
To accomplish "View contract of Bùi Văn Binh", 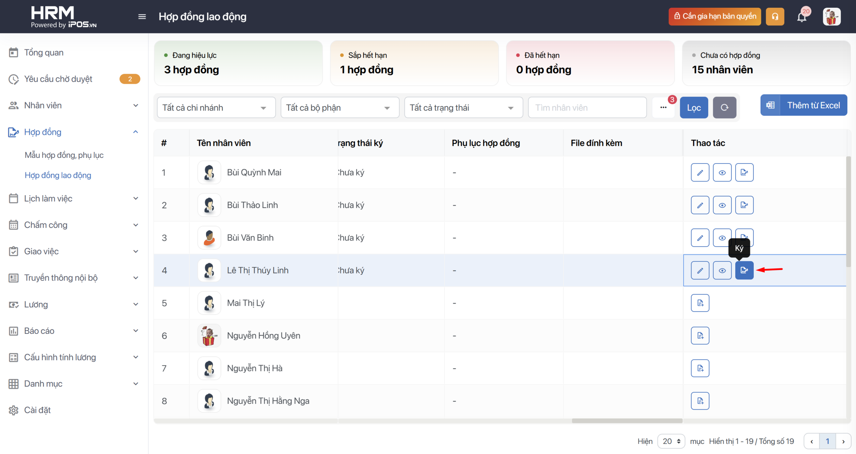I will tap(722, 238).
